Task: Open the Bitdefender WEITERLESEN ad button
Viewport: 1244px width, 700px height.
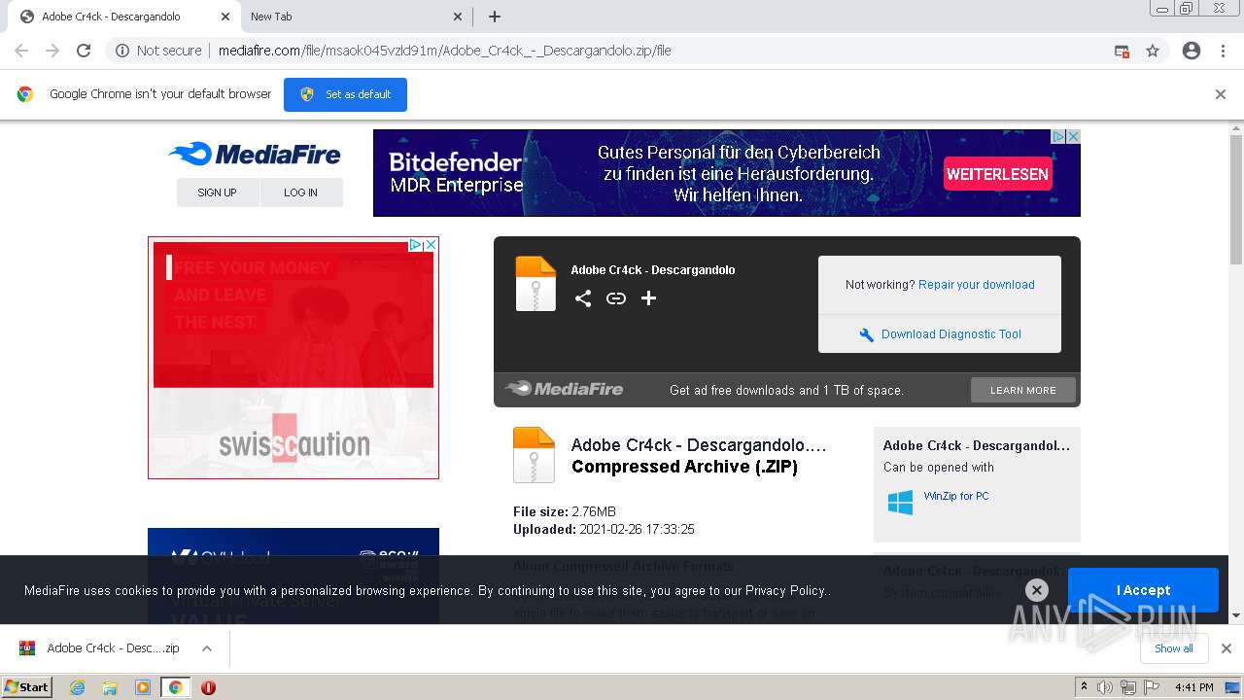Action: pos(997,174)
